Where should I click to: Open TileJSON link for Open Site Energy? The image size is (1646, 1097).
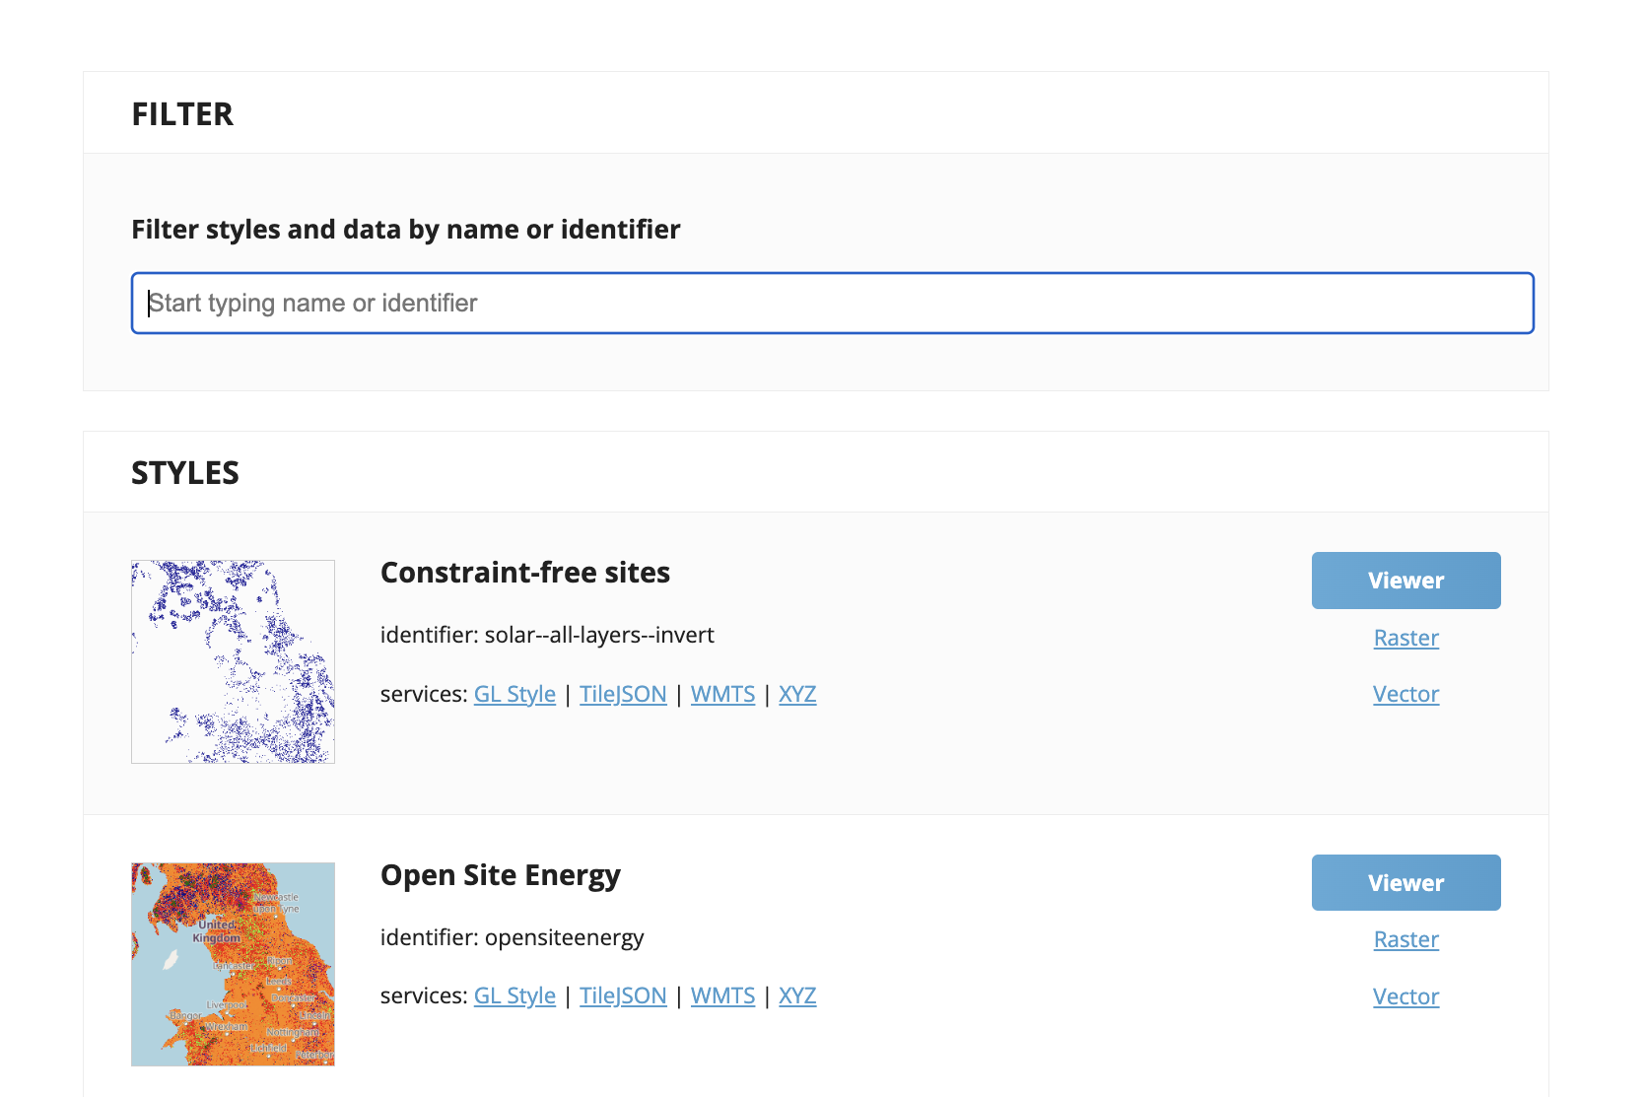tap(623, 995)
